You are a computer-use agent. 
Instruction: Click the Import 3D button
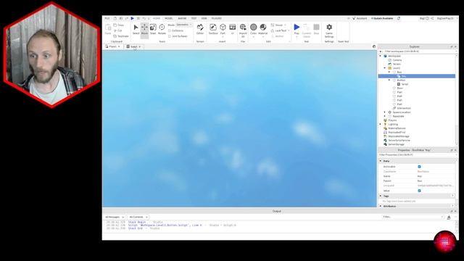[243, 30]
